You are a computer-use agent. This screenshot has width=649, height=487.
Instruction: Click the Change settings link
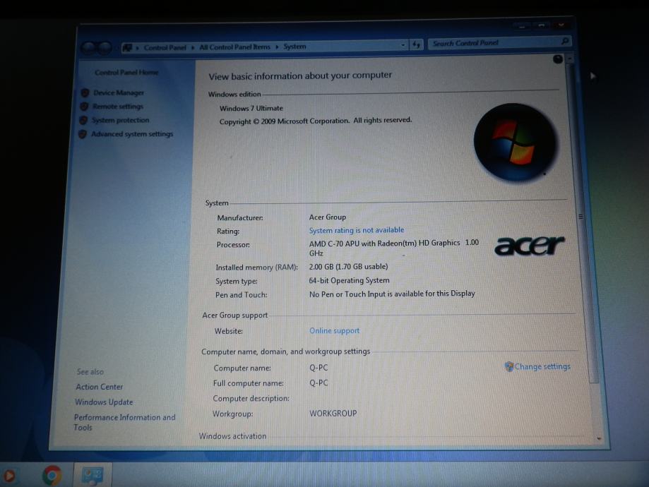click(x=542, y=366)
